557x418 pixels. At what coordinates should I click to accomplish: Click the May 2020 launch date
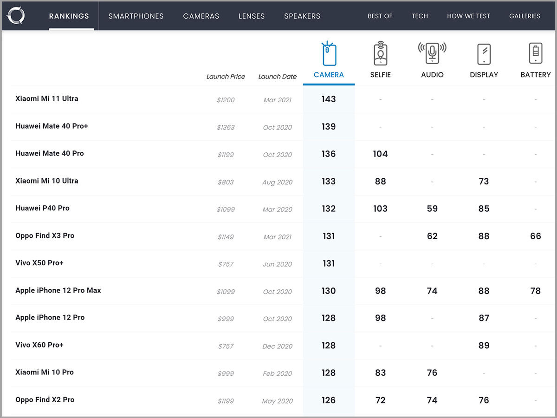pos(278,401)
